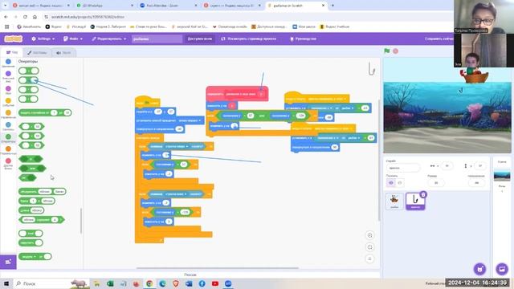The width and height of the screenshot is (514, 289).
Task: Select the hook sprite thumbnail
Action: click(x=415, y=201)
